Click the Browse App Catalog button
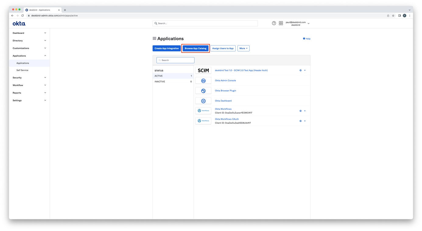422x231 pixels. tap(195, 48)
